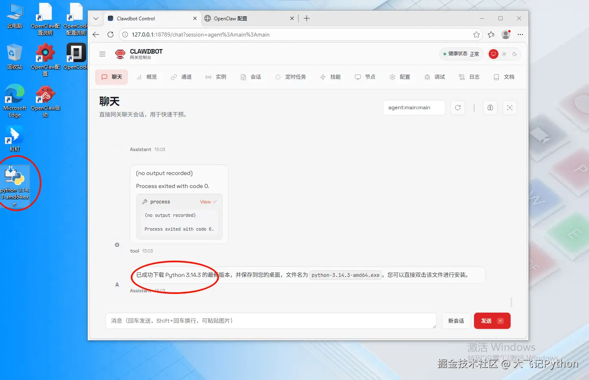Close the OpenClaw 配置 browser tab

point(292,18)
